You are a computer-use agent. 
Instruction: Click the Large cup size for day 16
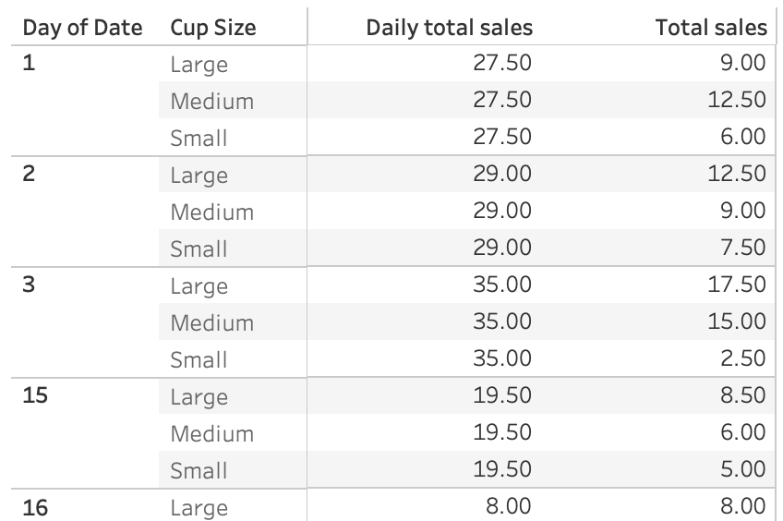199,507
